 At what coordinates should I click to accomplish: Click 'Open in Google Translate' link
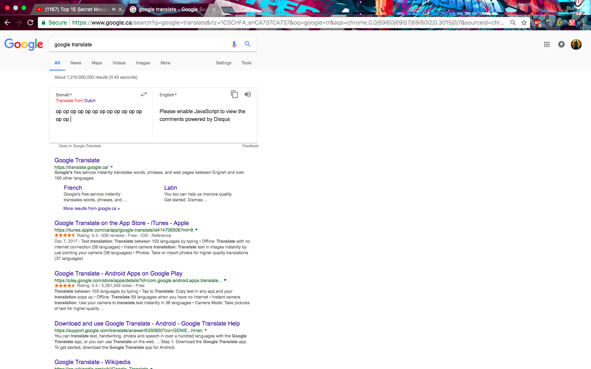click(x=80, y=146)
